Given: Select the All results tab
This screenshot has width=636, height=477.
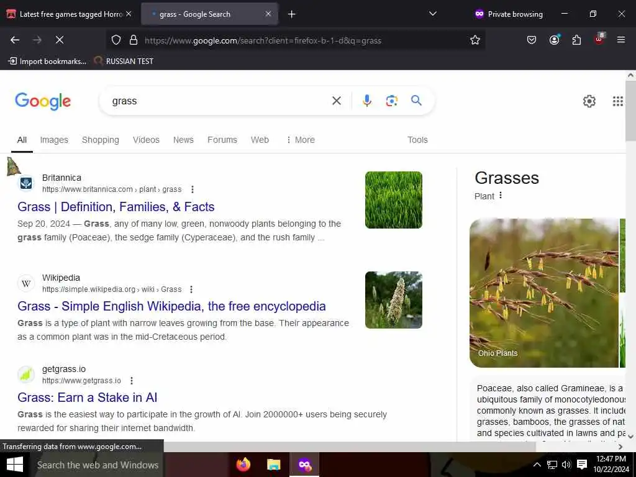Looking at the screenshot, I should (22, 140).
